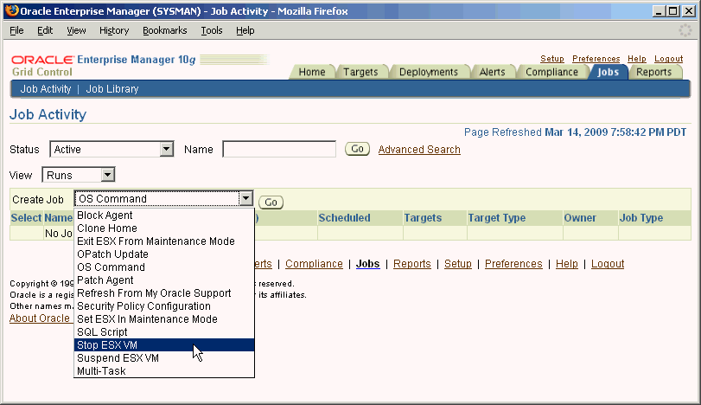The height and width of the screenshot is (405, 701).
Task: Open the Advanced Search link
Action: pos(419,150)
